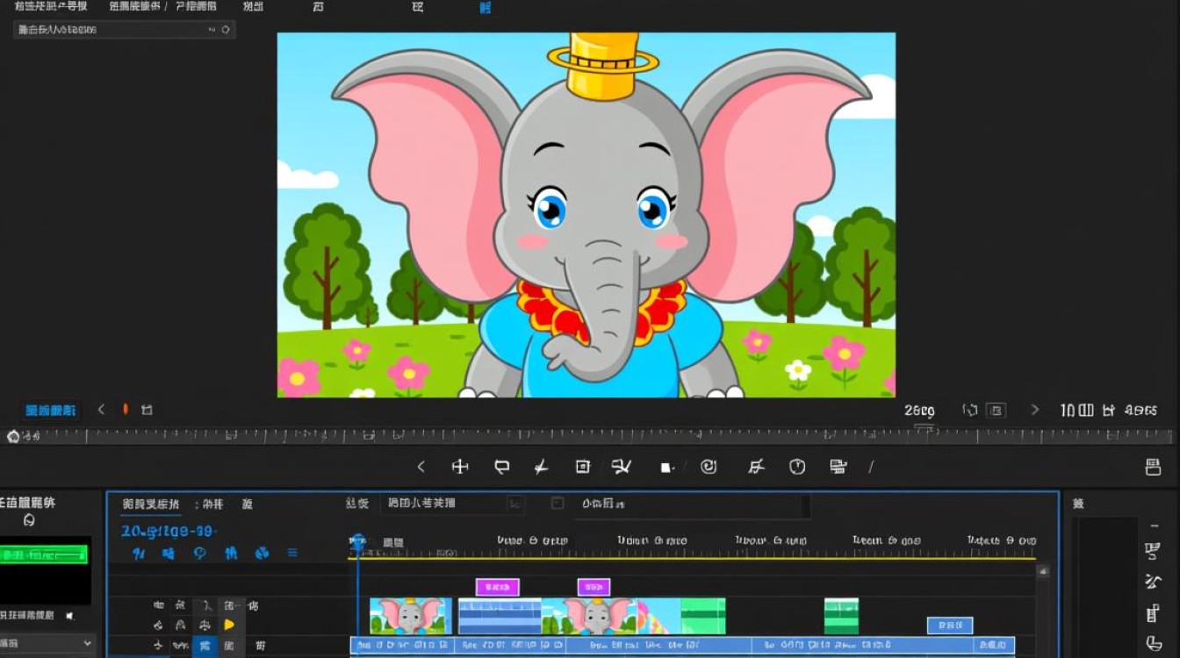Image resolution: width=1180 pixels, height=658 pixels.
Task: Select the scissors-like cut icon in transport toolbar
Action: (x=622, y=467)
